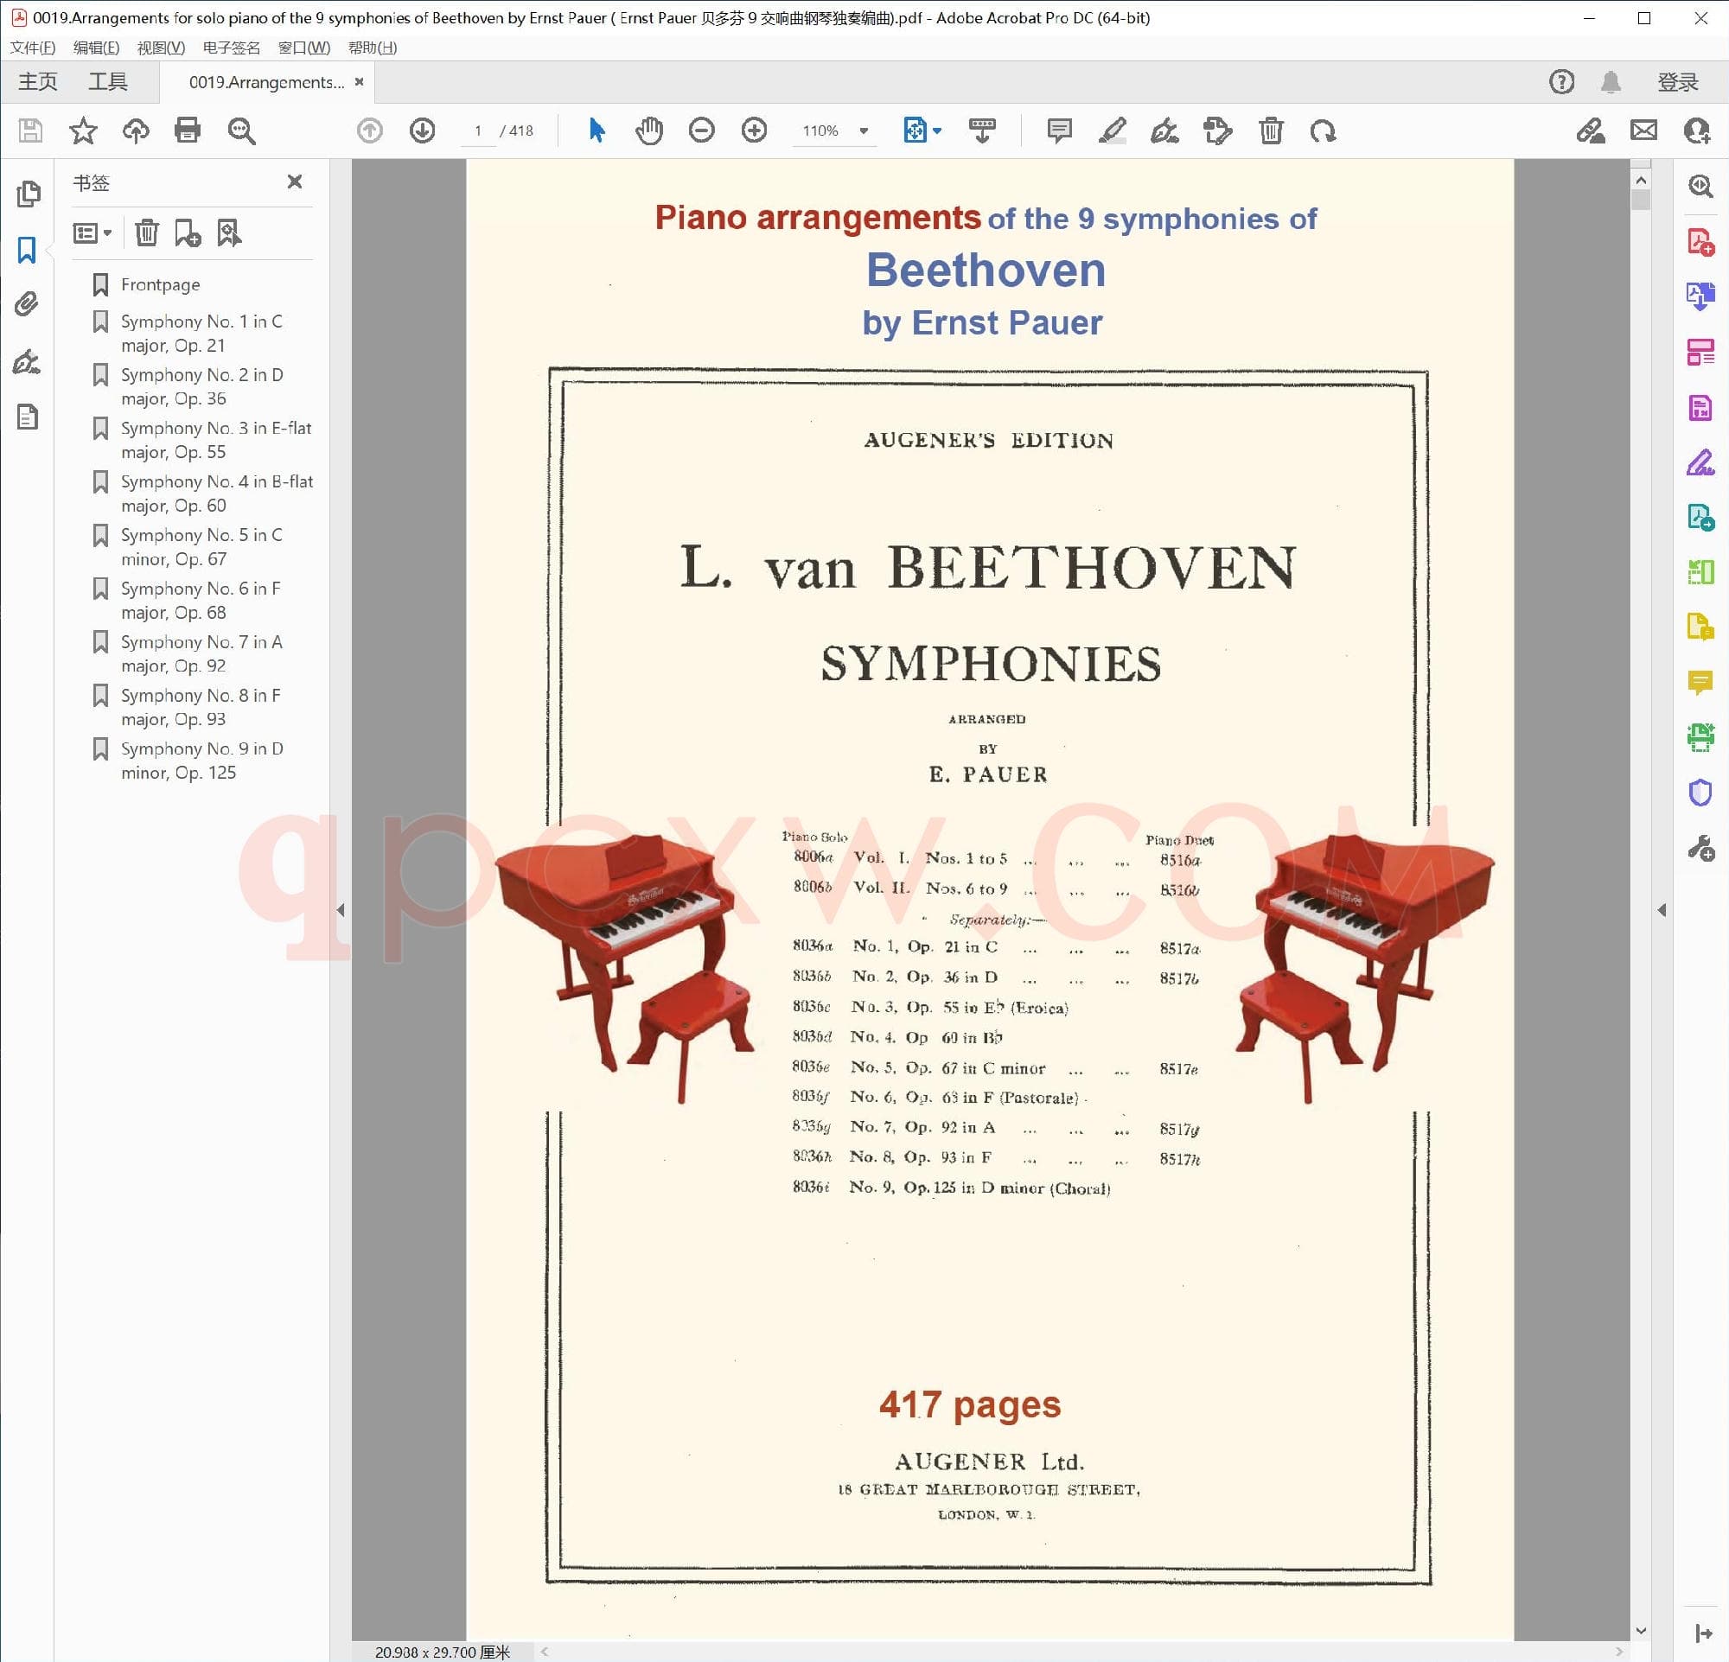
Task: Click the 登录 sign-in button
Action: 1677,82
